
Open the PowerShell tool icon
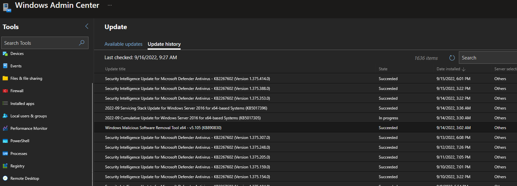5,141
